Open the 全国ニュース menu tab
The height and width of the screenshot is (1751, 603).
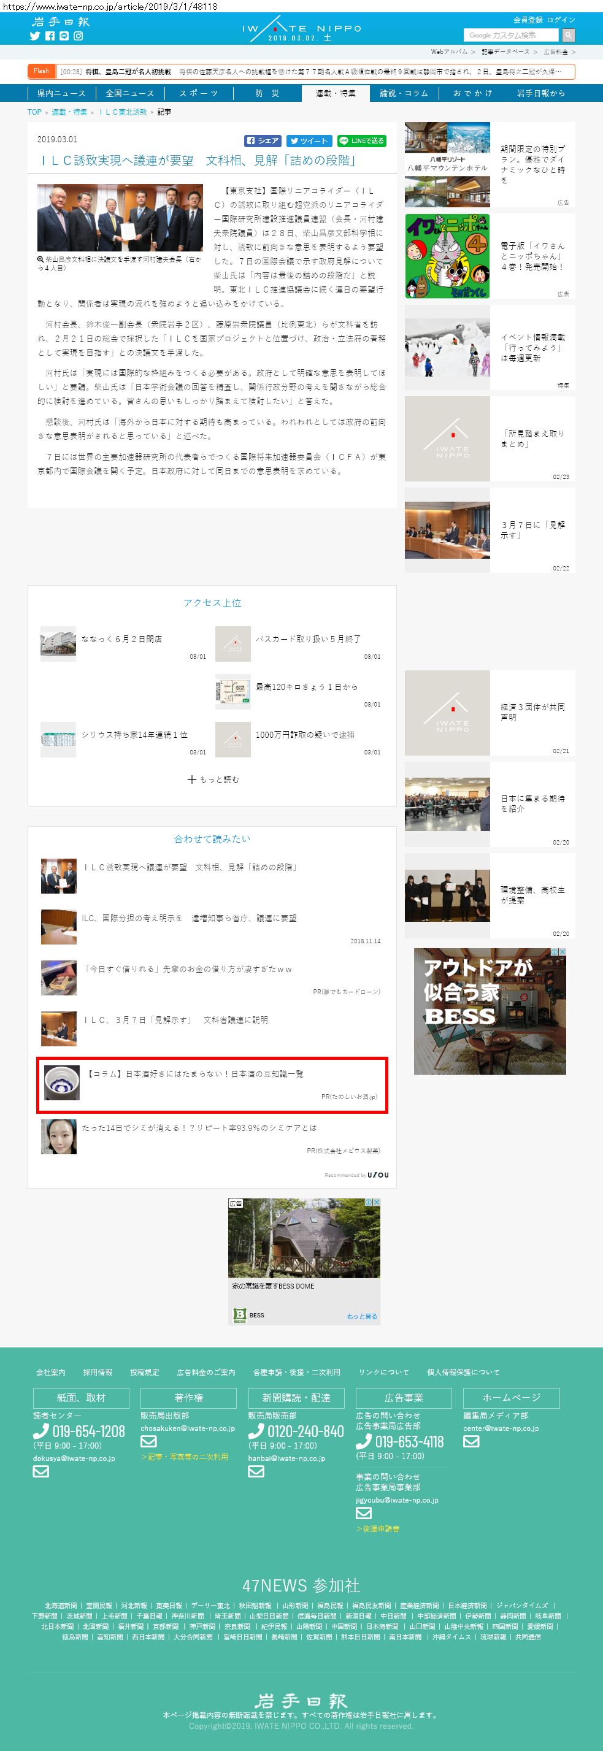pos(130,93)
